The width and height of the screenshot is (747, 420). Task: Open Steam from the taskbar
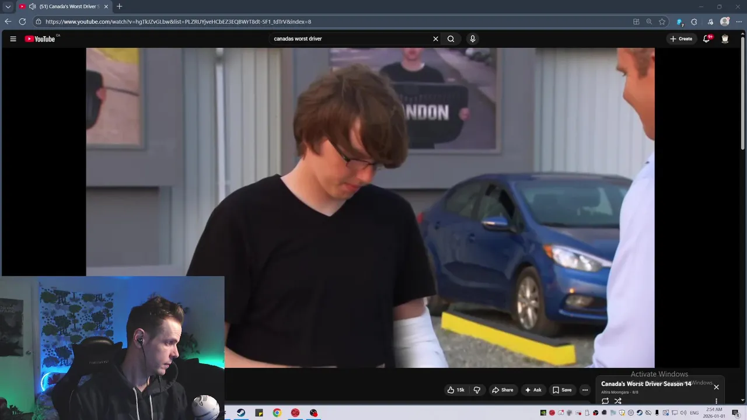tap(241, 413)
